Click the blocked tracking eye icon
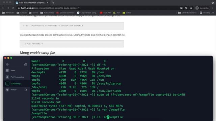The image size is (216, 121). pos(186,8)
